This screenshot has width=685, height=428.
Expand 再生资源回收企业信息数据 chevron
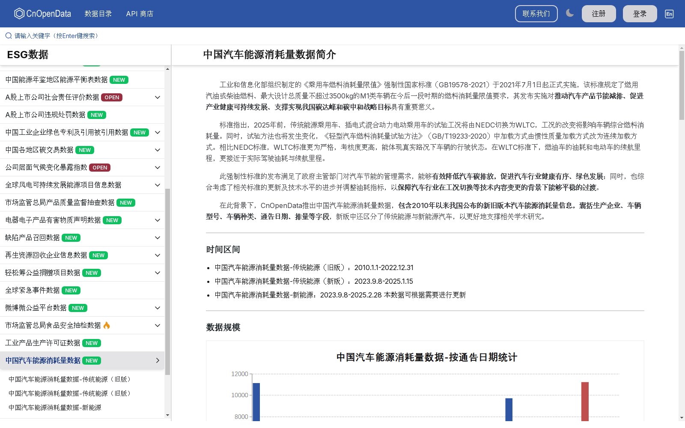point(158,255)
